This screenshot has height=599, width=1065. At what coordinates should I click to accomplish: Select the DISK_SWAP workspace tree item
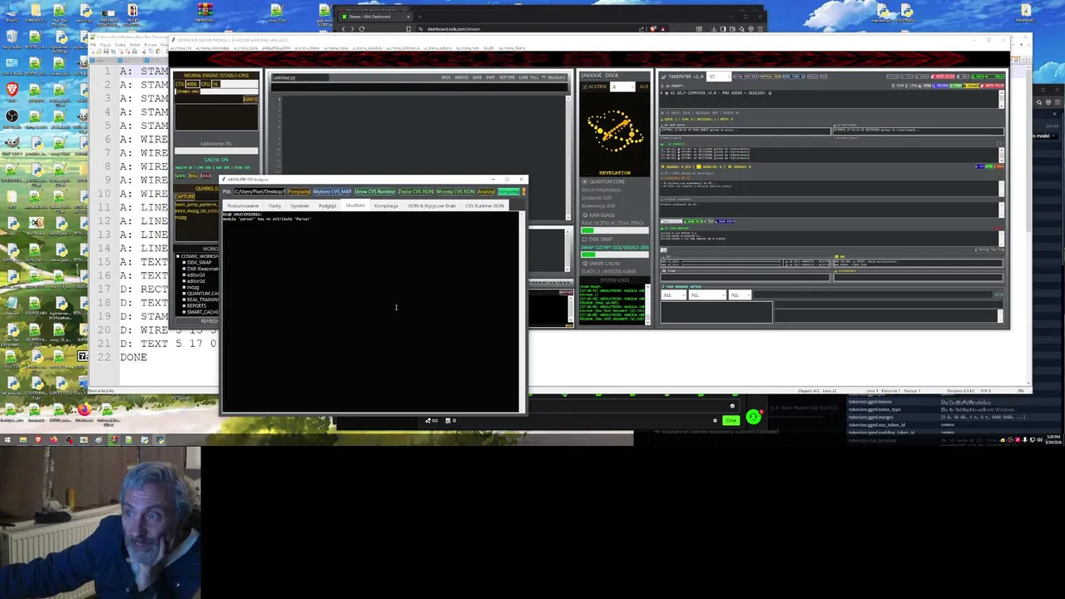pyautogui.click(x=199, y=263)
